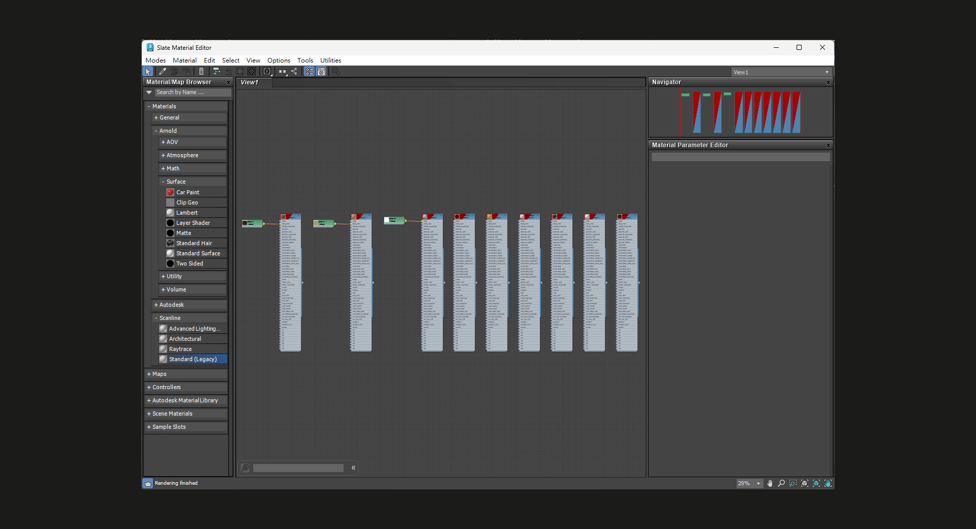This screenshot has height=529, width=976.
Task: Expand the AOV group
Action: click(193, 142)
